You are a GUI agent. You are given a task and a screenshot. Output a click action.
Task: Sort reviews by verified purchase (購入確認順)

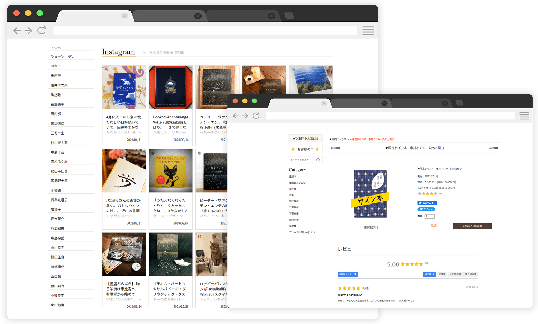471,274
